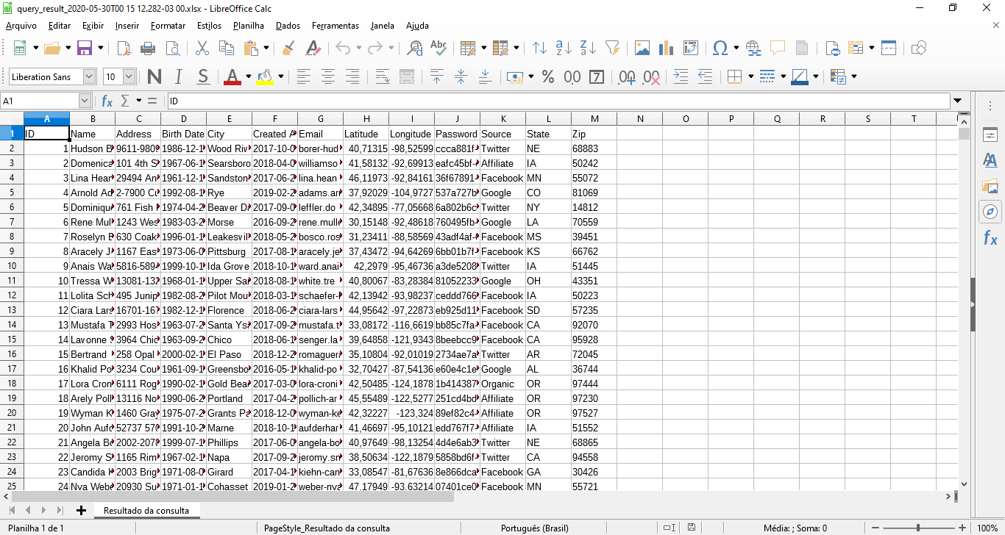
Task: Click the font color red A swatch
Action: [x=232, y=76]
